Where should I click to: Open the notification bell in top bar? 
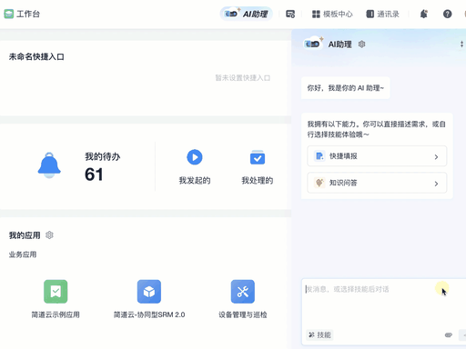click(424, 14)
